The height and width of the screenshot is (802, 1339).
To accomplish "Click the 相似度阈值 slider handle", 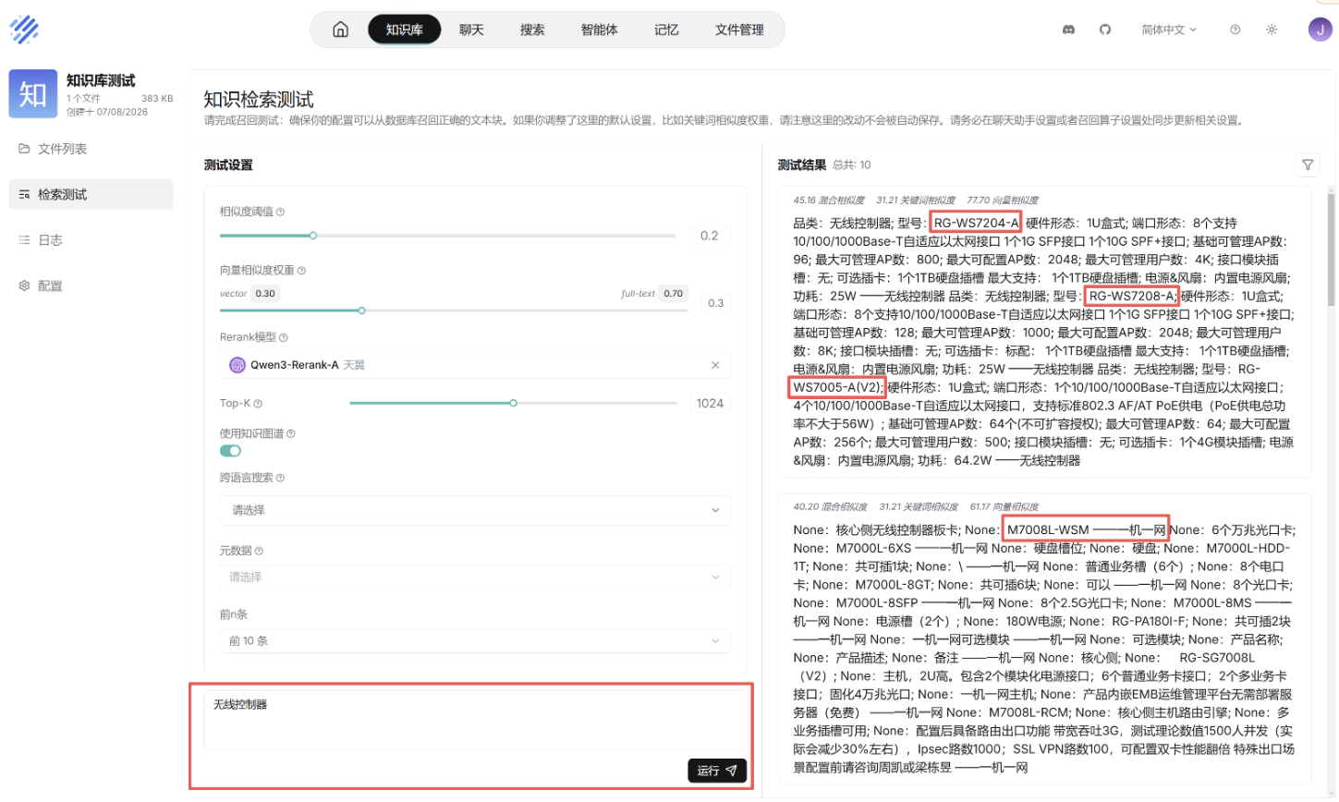I will click(x=313, y=236).
